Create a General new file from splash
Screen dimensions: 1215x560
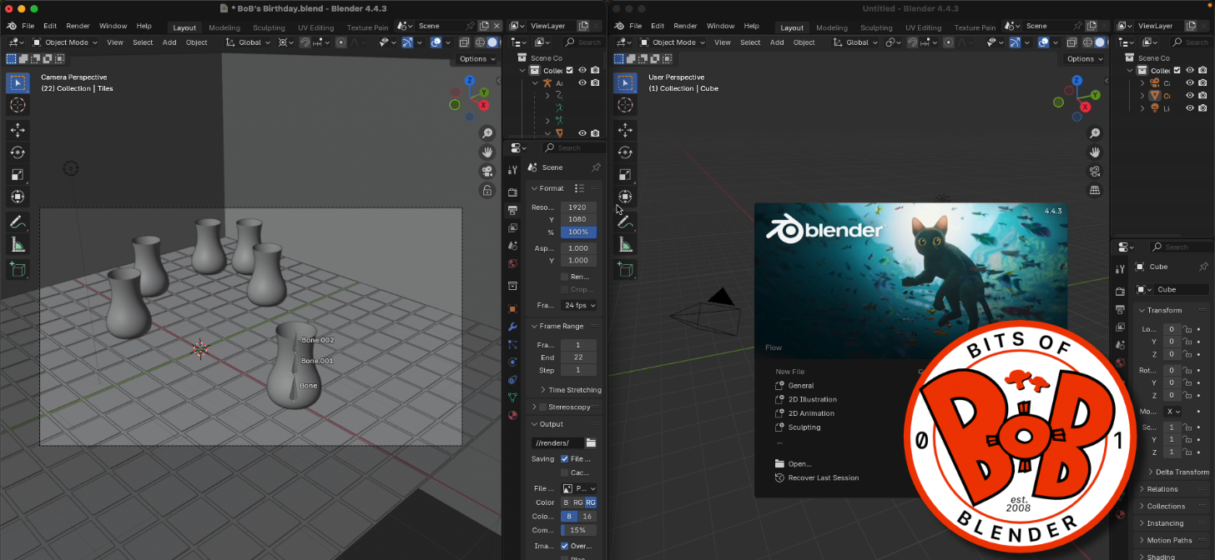click(x=800, y=386)
